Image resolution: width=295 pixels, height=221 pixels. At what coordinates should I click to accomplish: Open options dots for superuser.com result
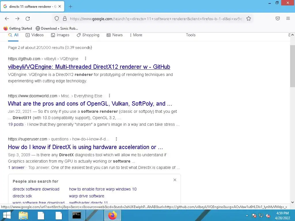(x=116, y=139)
